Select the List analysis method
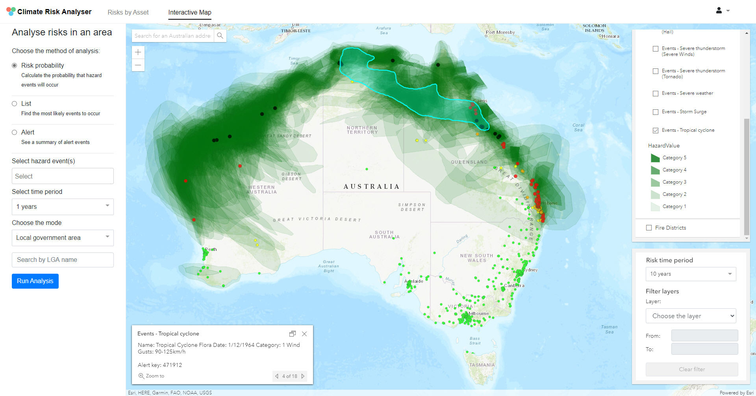The height and width of the screenshot is (396, 756). coord(15,104)
